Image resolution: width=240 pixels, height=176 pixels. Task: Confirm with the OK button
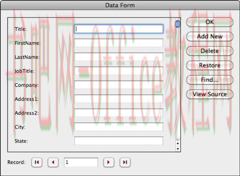click(x=209, y=22)
